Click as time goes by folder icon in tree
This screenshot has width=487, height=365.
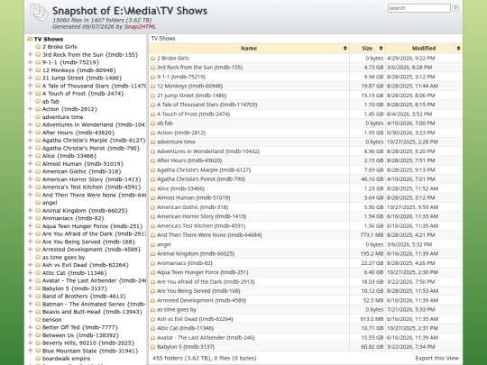[38, 257]
